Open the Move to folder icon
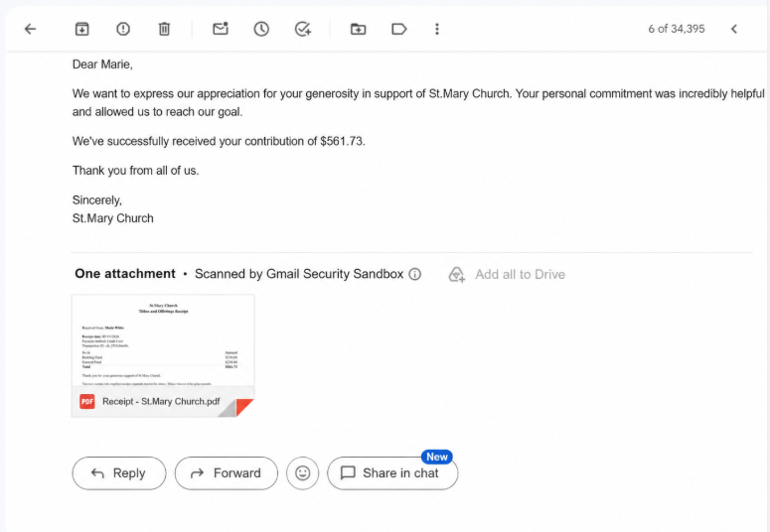The image size is (770, 532). coord(358,29)
